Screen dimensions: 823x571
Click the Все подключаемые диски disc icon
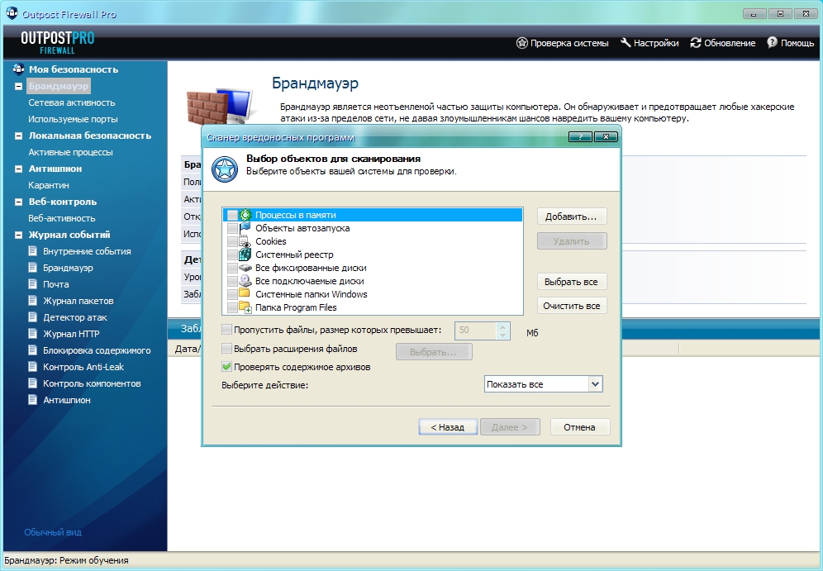pyautogui.click(x=245, y=281)
